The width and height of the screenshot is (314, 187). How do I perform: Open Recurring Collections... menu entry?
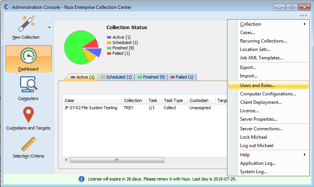[269, 41]
